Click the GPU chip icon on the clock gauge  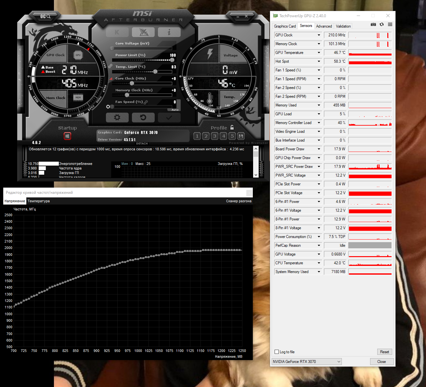tap(78, 55)
